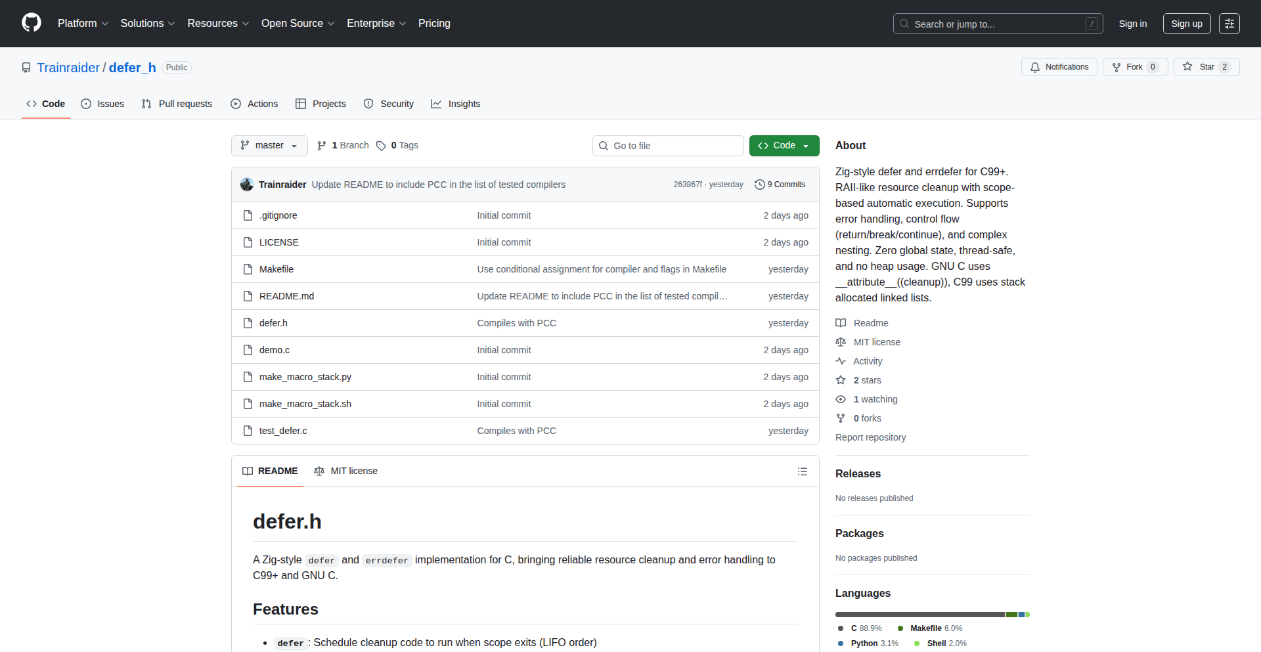Expand the Platform menu
The image size is (1261, 652).
(x=83, y=24)
